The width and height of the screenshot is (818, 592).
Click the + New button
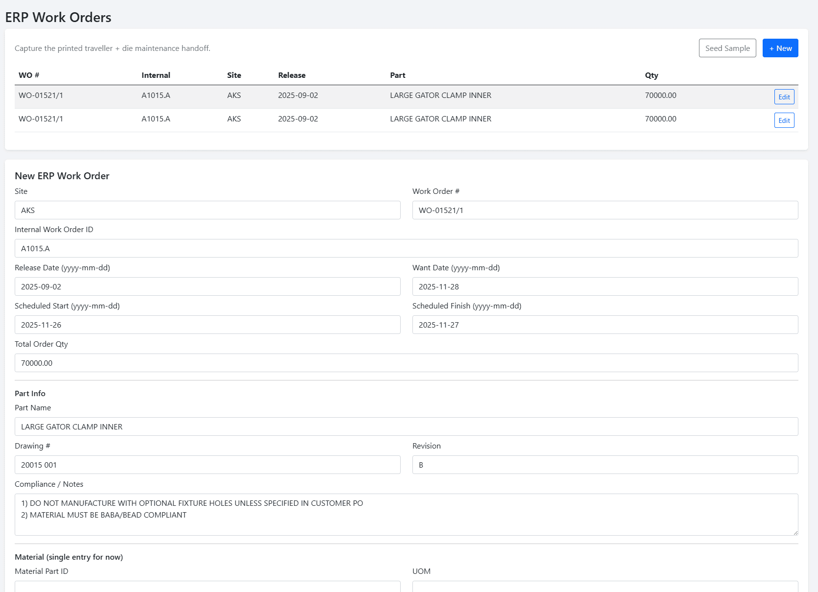[780, 48]
